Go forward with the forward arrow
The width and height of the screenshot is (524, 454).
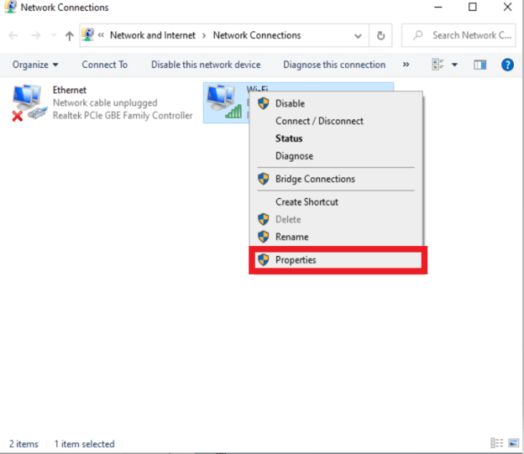[35, 35]
